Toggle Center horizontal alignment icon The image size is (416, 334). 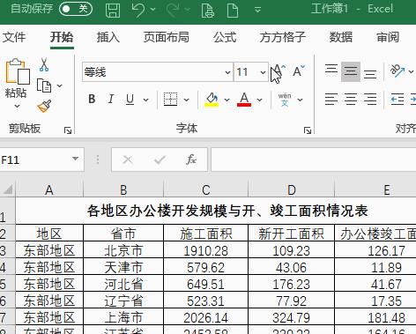tap(351, 100)
